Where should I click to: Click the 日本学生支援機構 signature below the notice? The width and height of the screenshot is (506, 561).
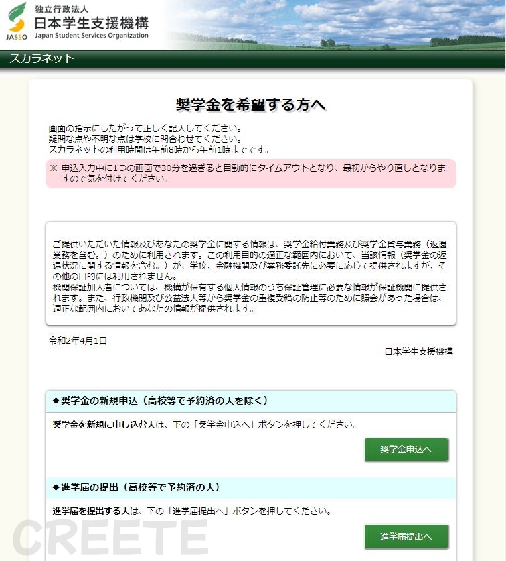419,352
